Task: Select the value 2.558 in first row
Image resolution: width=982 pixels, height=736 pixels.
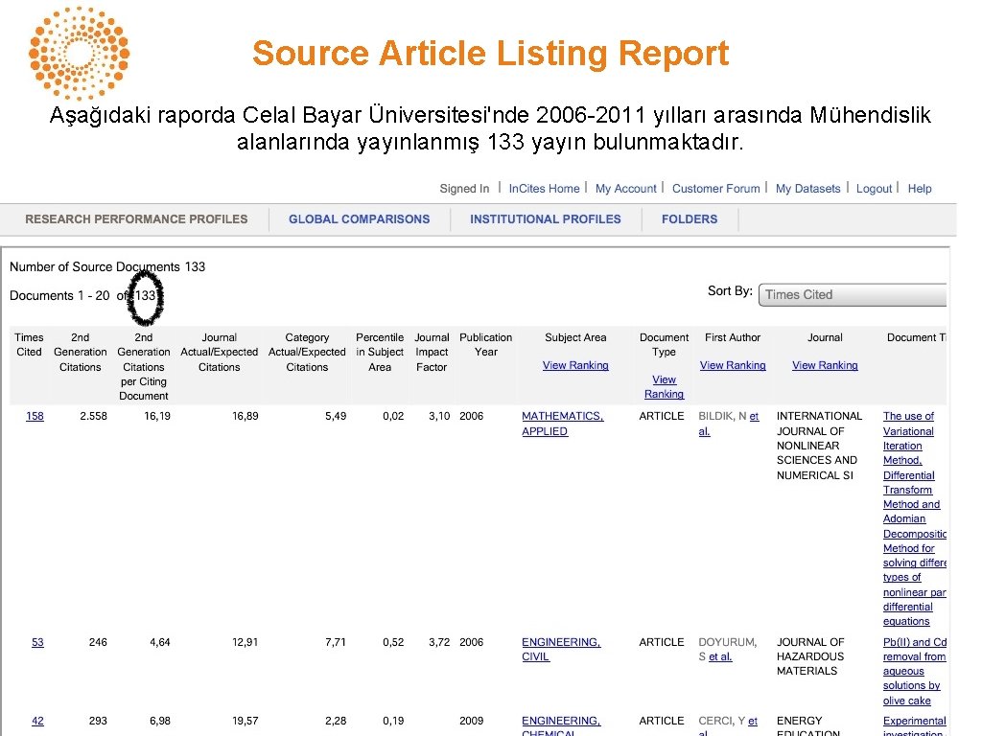Action: click(93, 416)
